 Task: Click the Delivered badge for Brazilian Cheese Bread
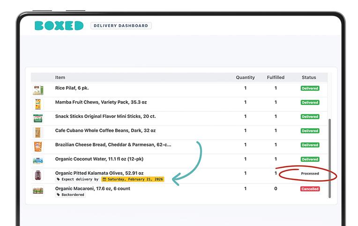pos(310,145)
